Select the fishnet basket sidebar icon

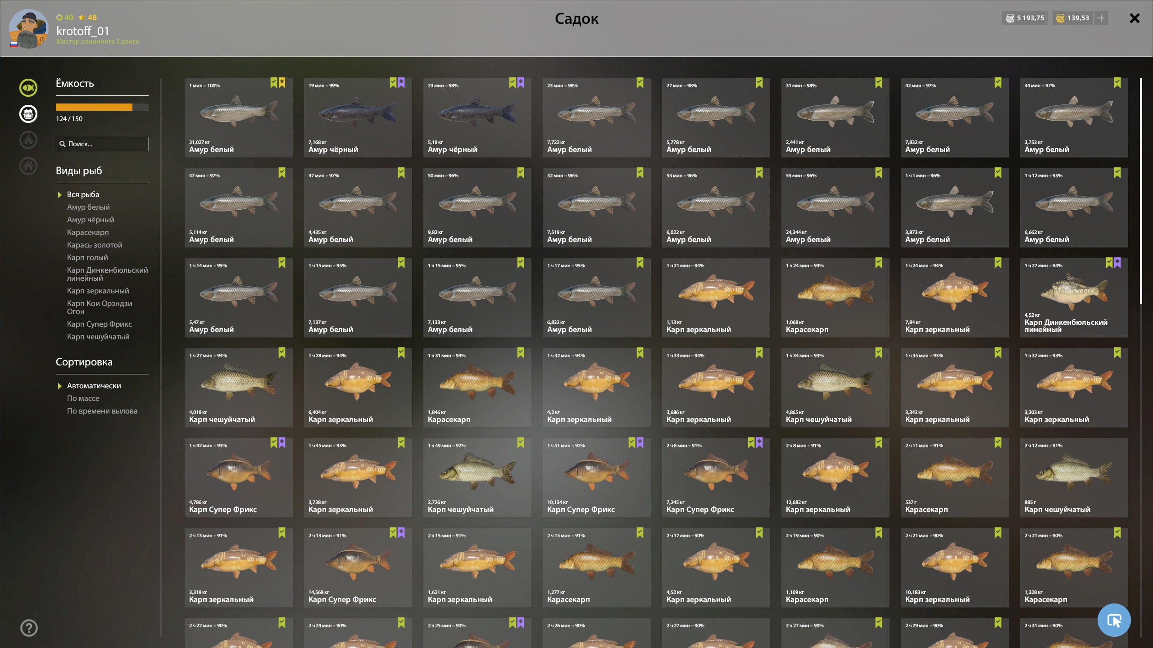tap(28, 114)
